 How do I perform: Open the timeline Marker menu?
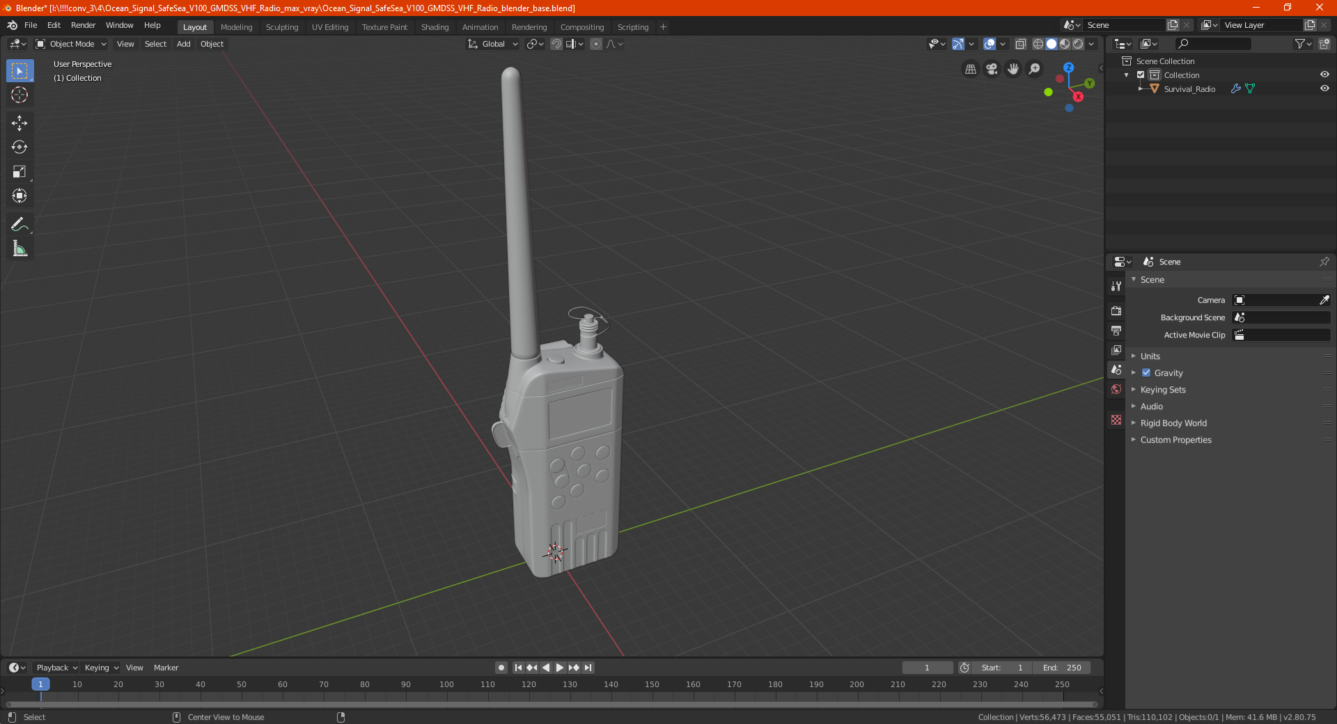pos(166,668)
